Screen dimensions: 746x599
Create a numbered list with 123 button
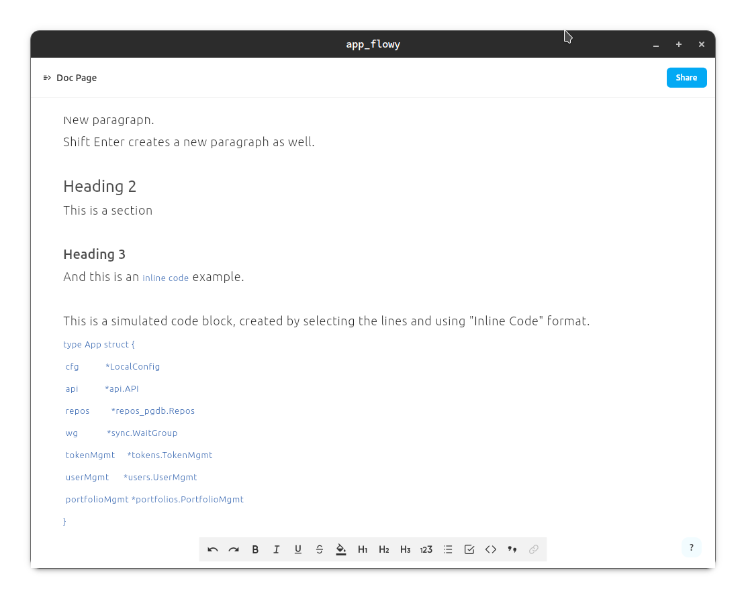tap(426, 549)
